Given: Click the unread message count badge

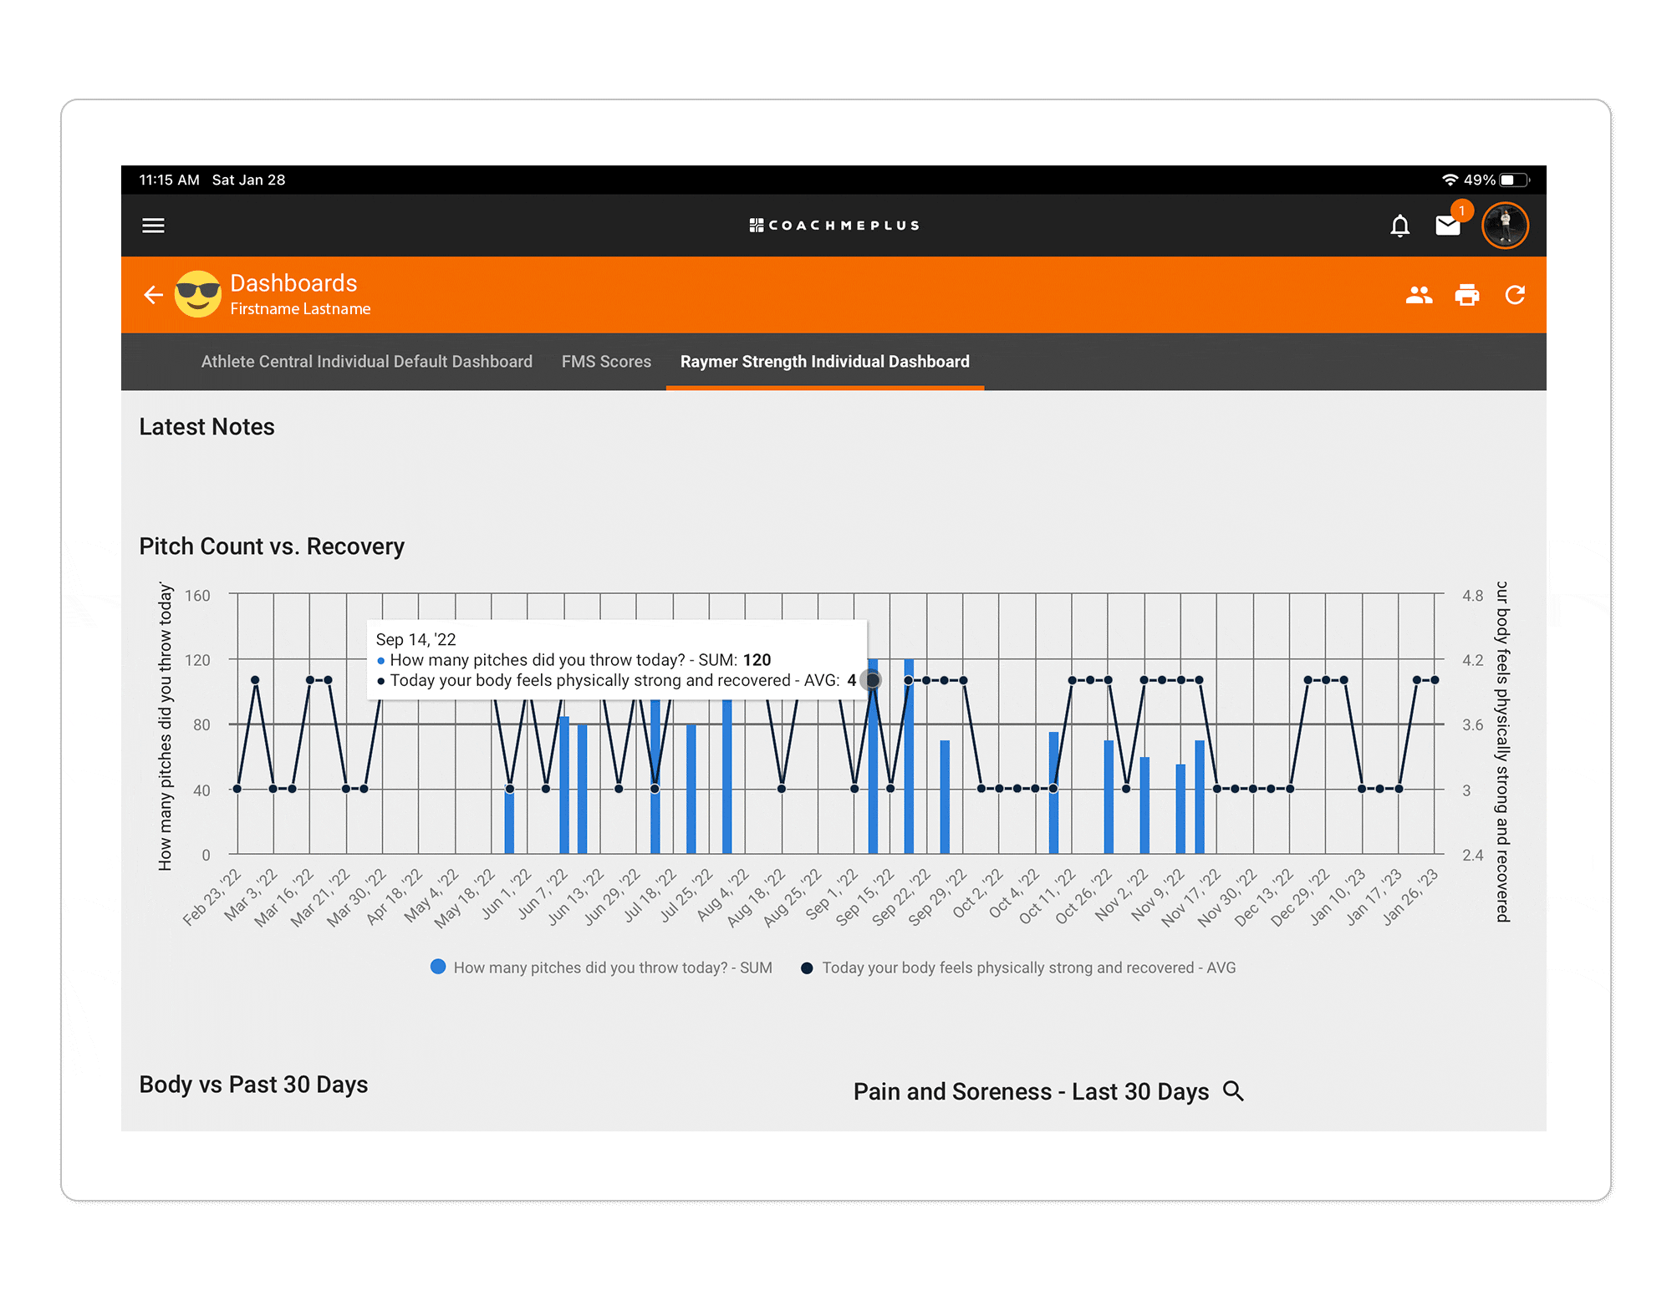Looking at the screenshot, I should coord(1461,211).
